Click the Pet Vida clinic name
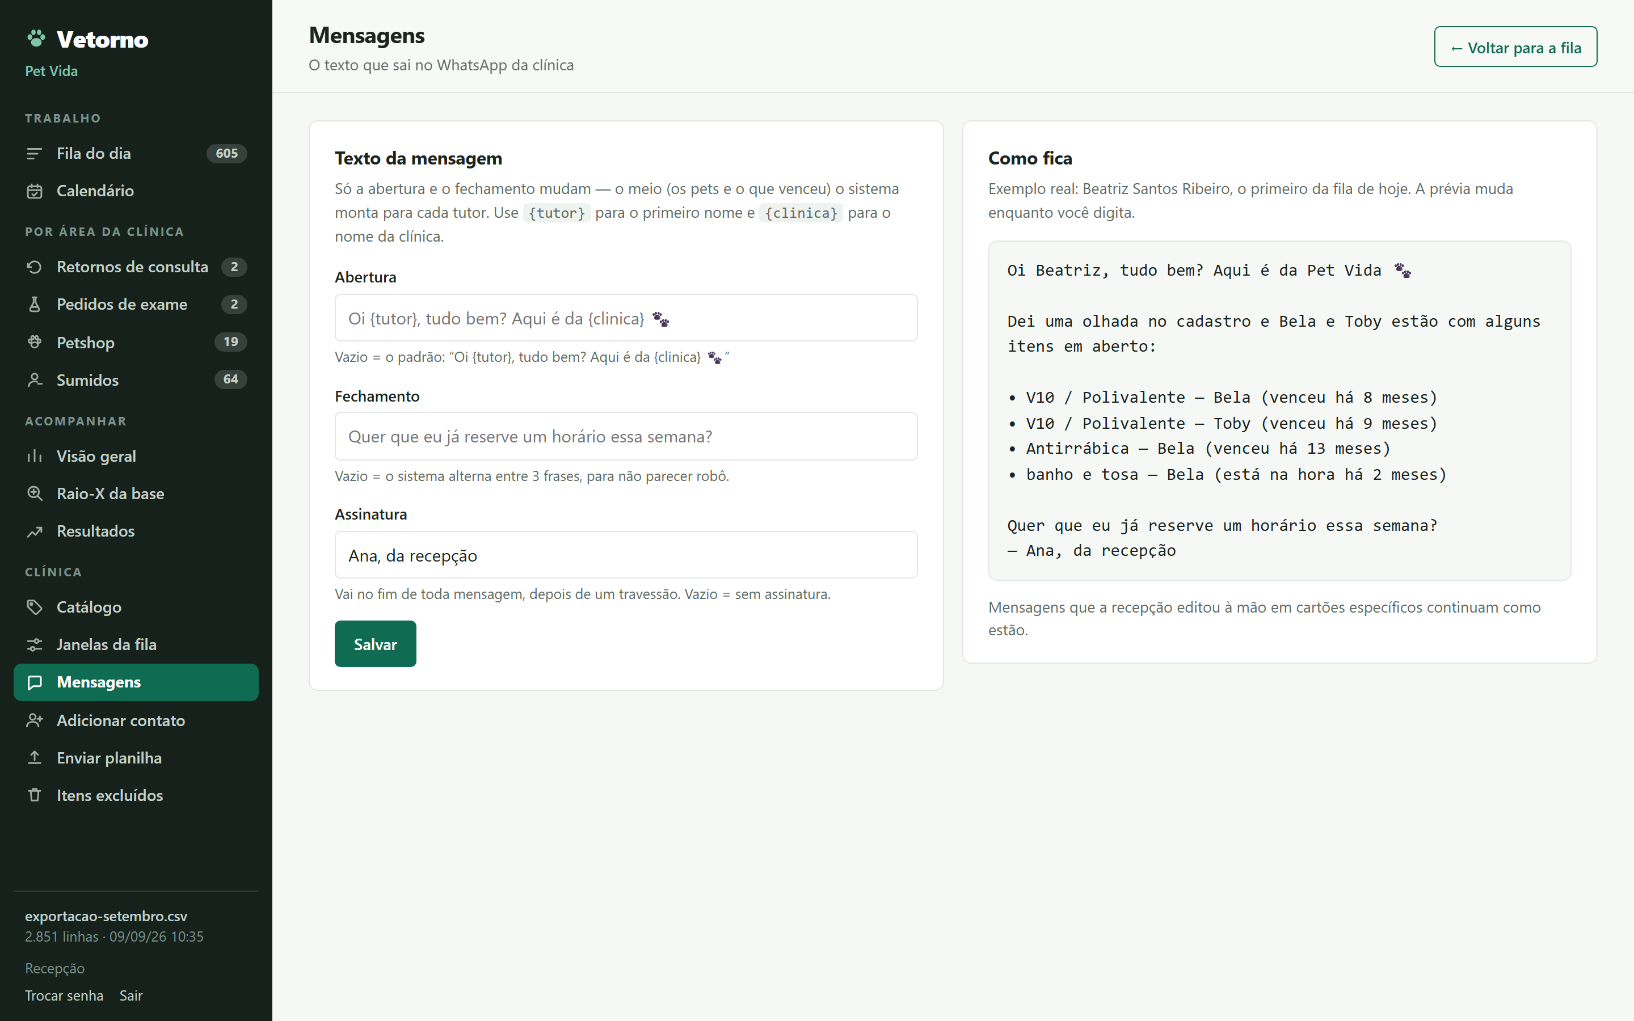The image size is (1634, 1021). tap(51, 71)
